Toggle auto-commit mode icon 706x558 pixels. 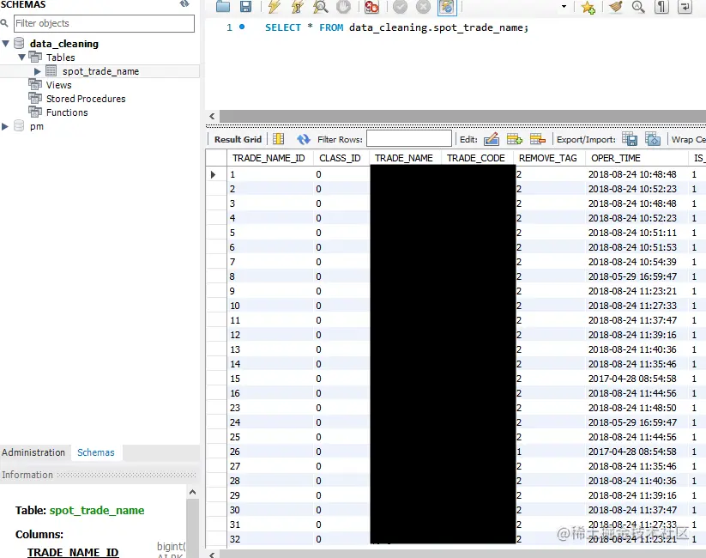(447, 6)
